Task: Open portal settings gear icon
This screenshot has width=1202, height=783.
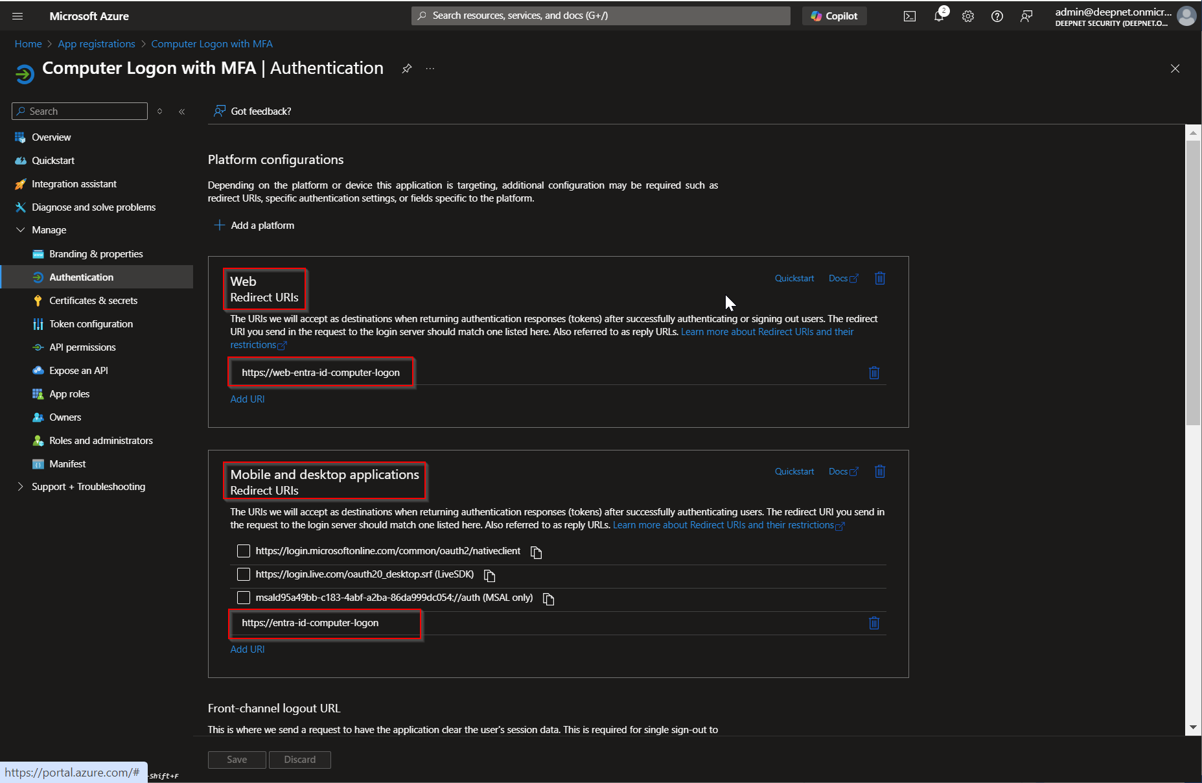Action: tap(967, 16)
